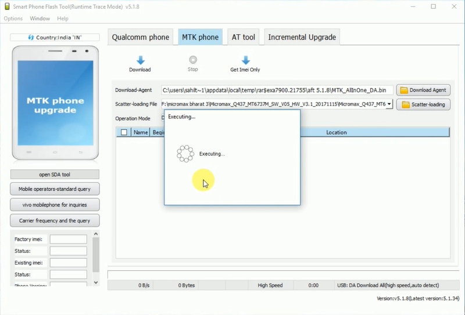Expand the Scatter-loading File dropdown
465x315 pixels.
(x=389, y=104)
